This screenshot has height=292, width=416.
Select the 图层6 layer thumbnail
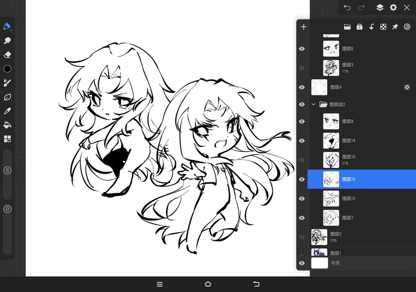tap(331, 49)
